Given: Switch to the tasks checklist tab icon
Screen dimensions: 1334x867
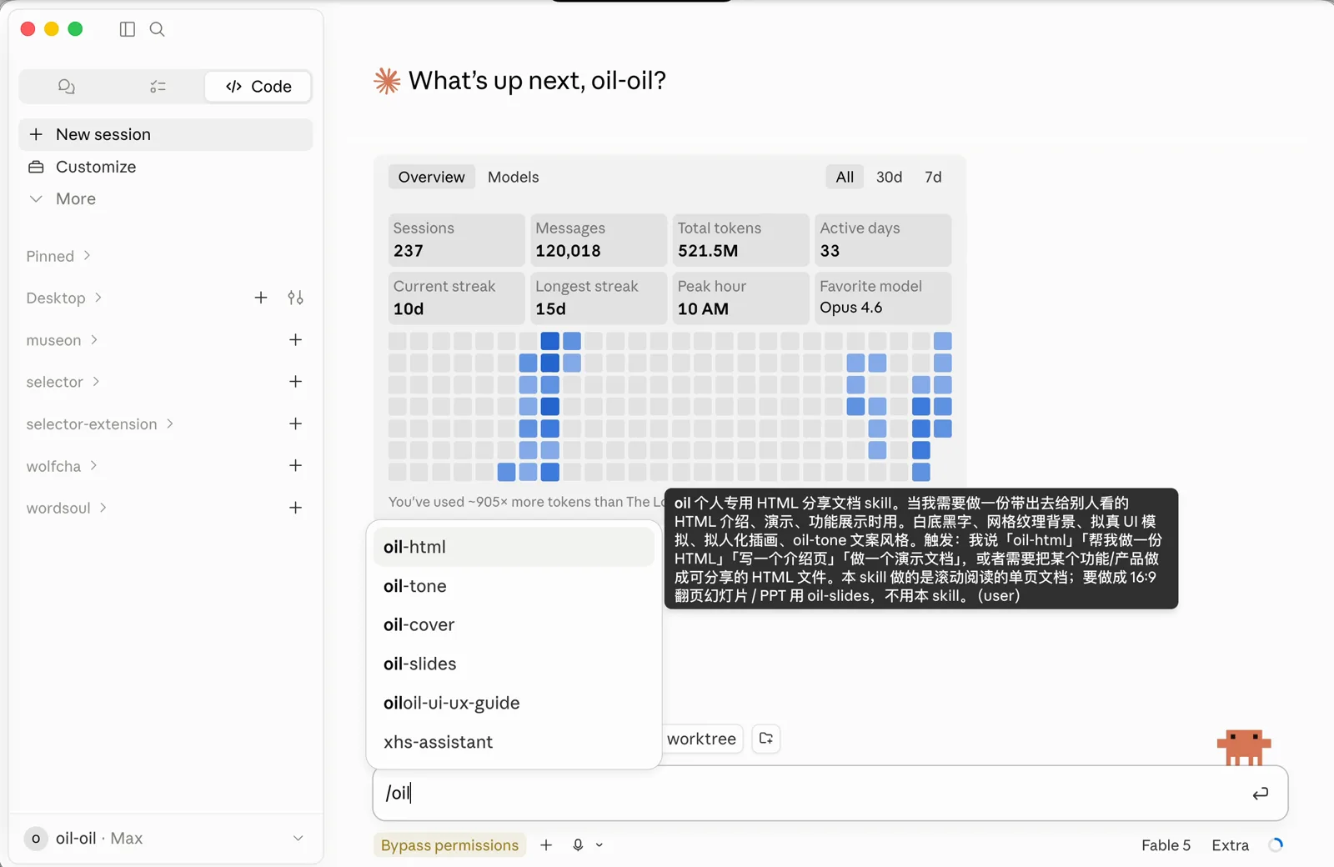Looking at the screenshot, I should click(x=158, y=87).
